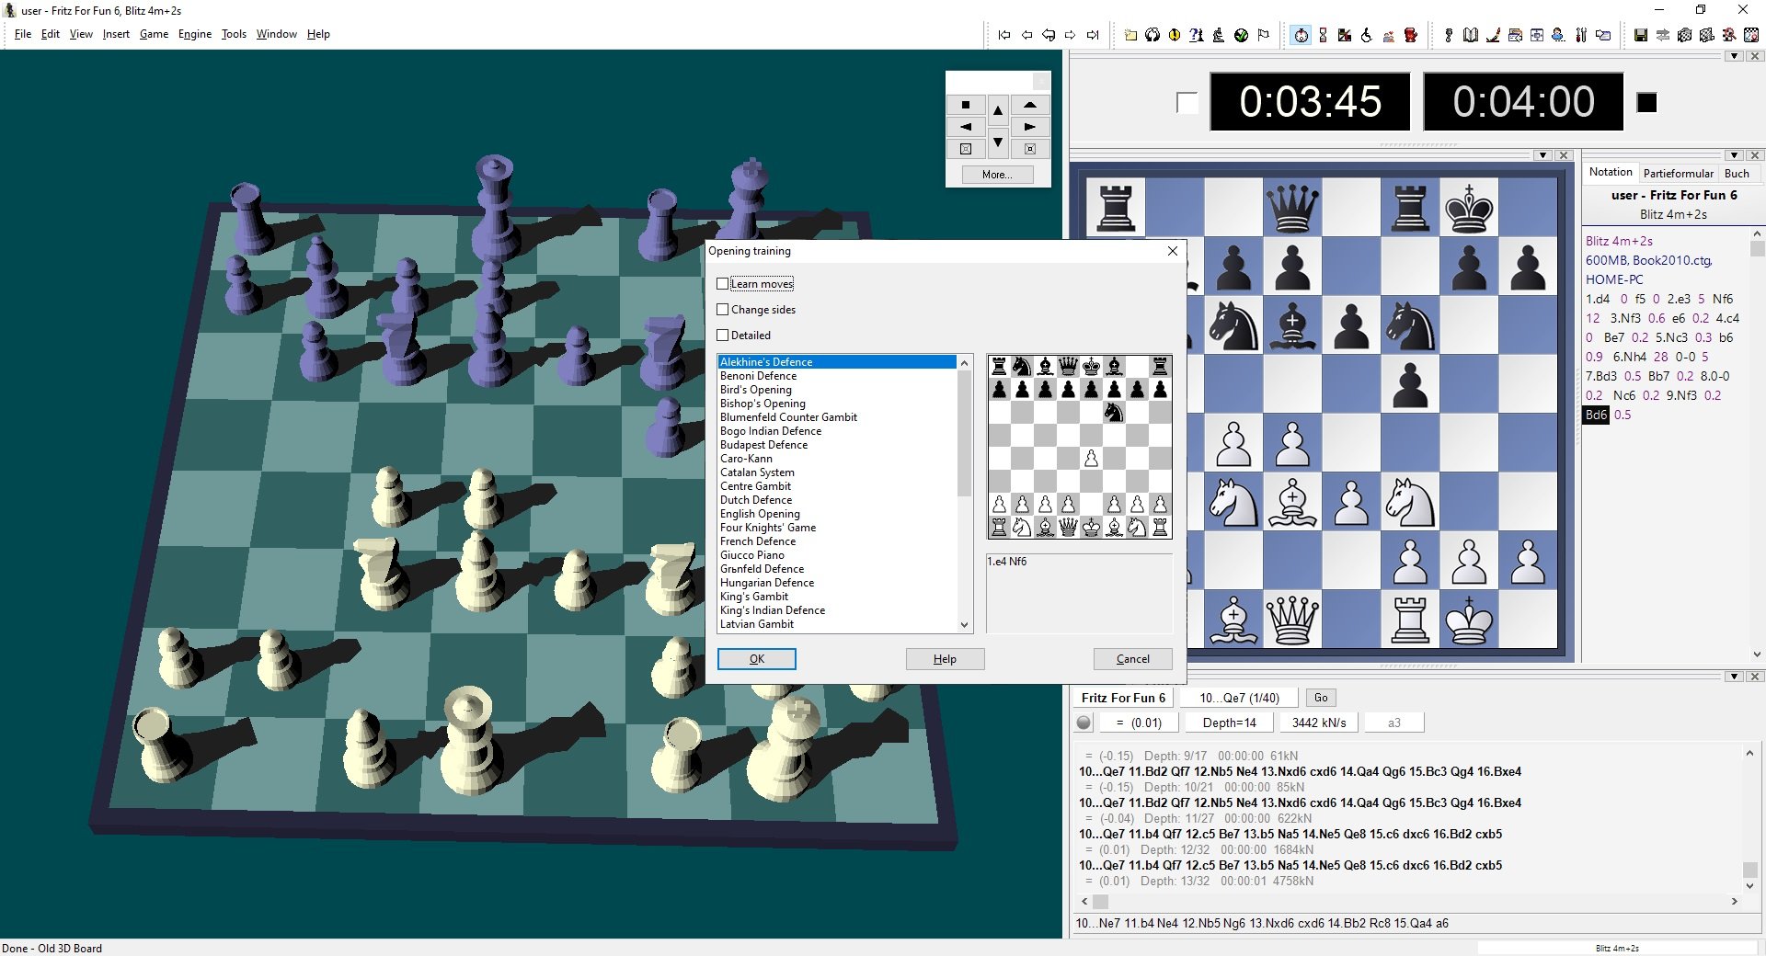Collapse the clock pane via triangle button
The height and width of the screenshot is (956, 1766).
point(1734,56)
